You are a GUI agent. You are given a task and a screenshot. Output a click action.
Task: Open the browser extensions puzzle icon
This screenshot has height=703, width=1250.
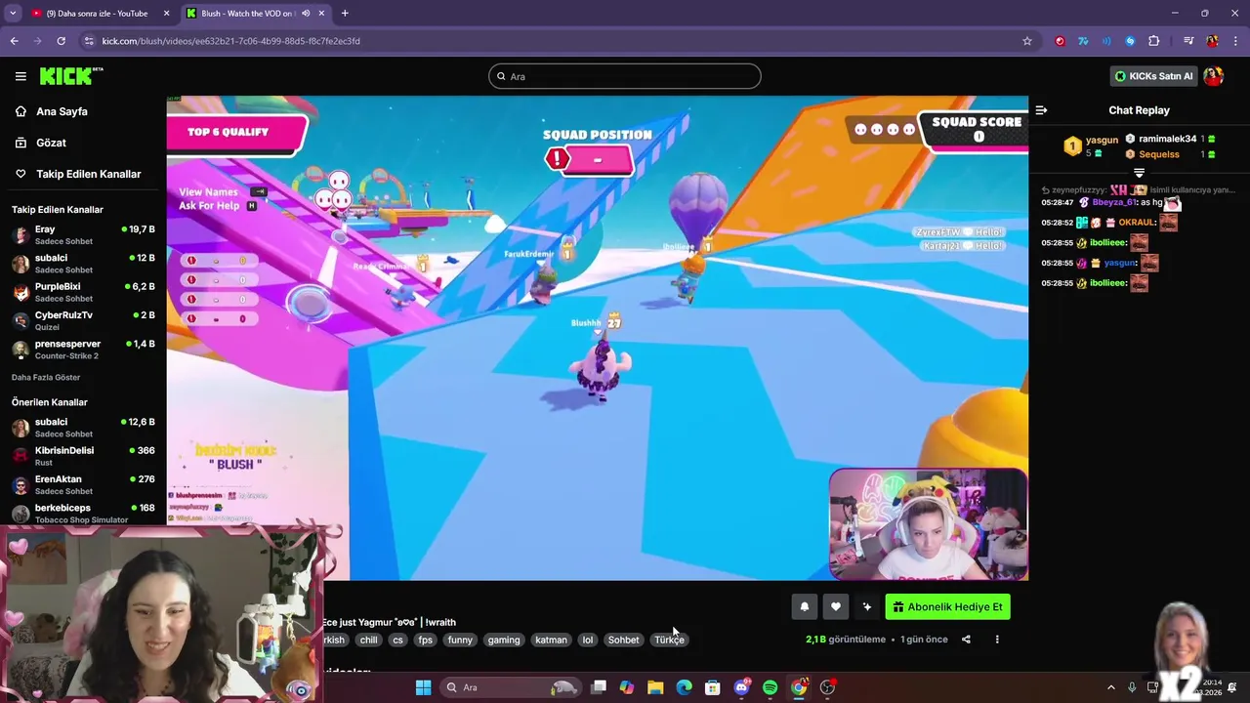tap(1153, 41)
